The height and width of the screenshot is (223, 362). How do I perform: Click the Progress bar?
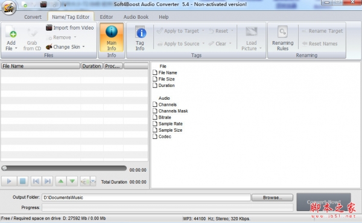168,207
